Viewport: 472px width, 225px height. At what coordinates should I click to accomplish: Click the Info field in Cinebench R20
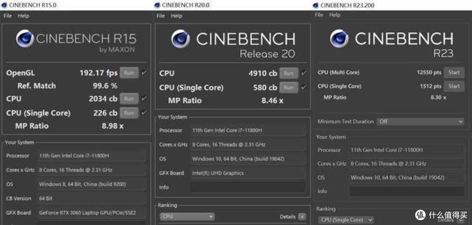(248, 187)
